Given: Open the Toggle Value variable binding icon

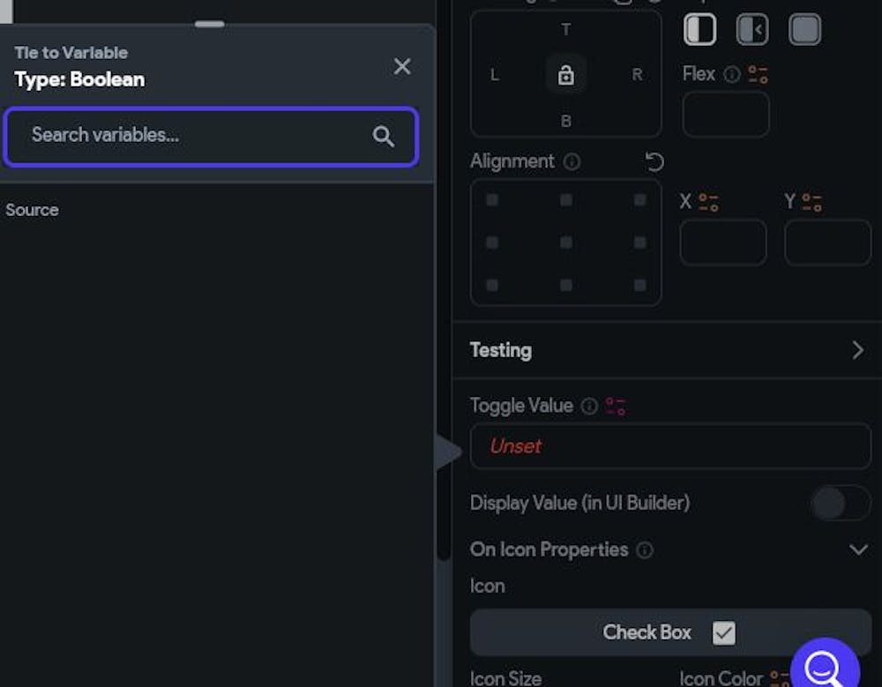Looking at the screenshot, I should (x=616, y=405).
